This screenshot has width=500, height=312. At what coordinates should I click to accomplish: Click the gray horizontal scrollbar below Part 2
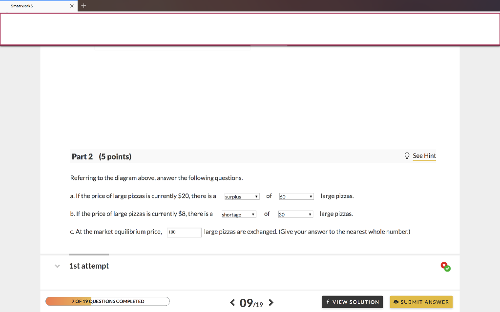click(88, 254)
